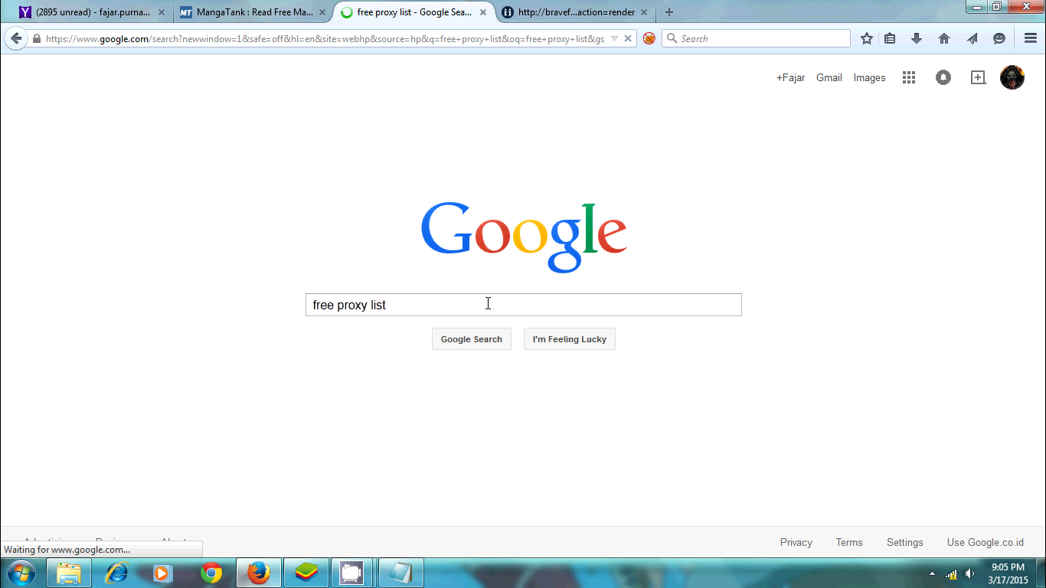Click the Google+ share plus box icon
Image resolution: width=1046 pixels, height=588 pixels.
(x=978, y=77)
